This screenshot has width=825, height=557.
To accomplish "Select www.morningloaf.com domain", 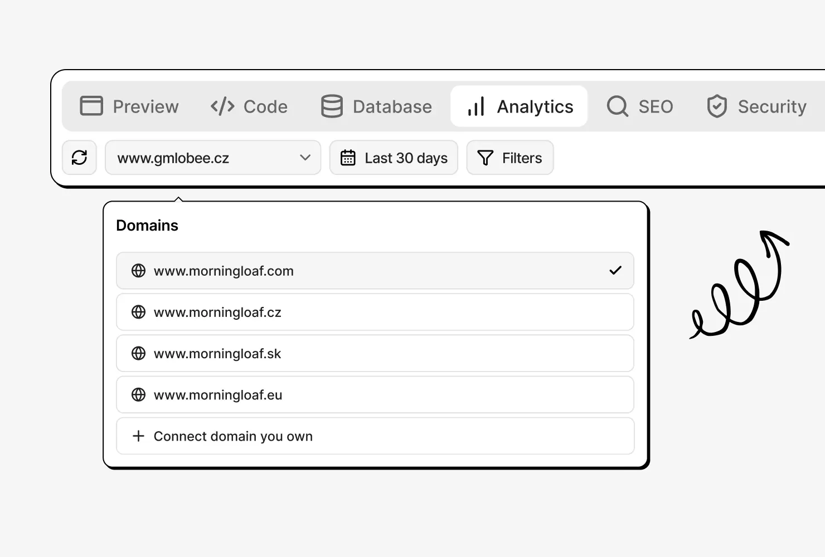I will pyautogui.click(x=375, y=271).
